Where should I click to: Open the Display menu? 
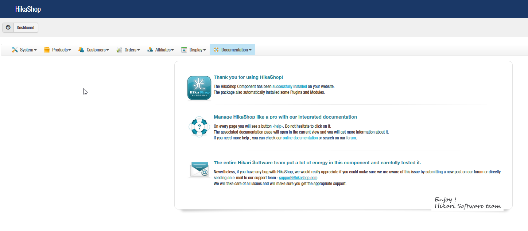click(x=194, y=50)
